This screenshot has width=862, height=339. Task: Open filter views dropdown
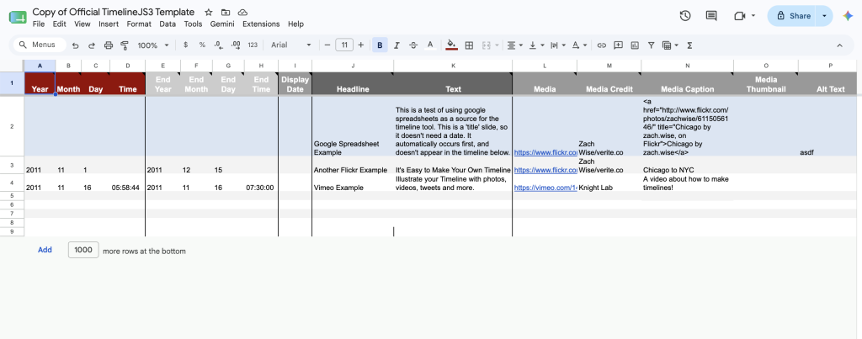tap(670, 45)
